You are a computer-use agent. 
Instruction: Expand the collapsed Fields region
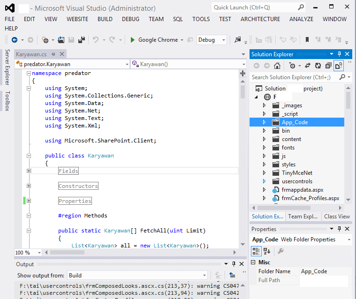coord(29,171)
